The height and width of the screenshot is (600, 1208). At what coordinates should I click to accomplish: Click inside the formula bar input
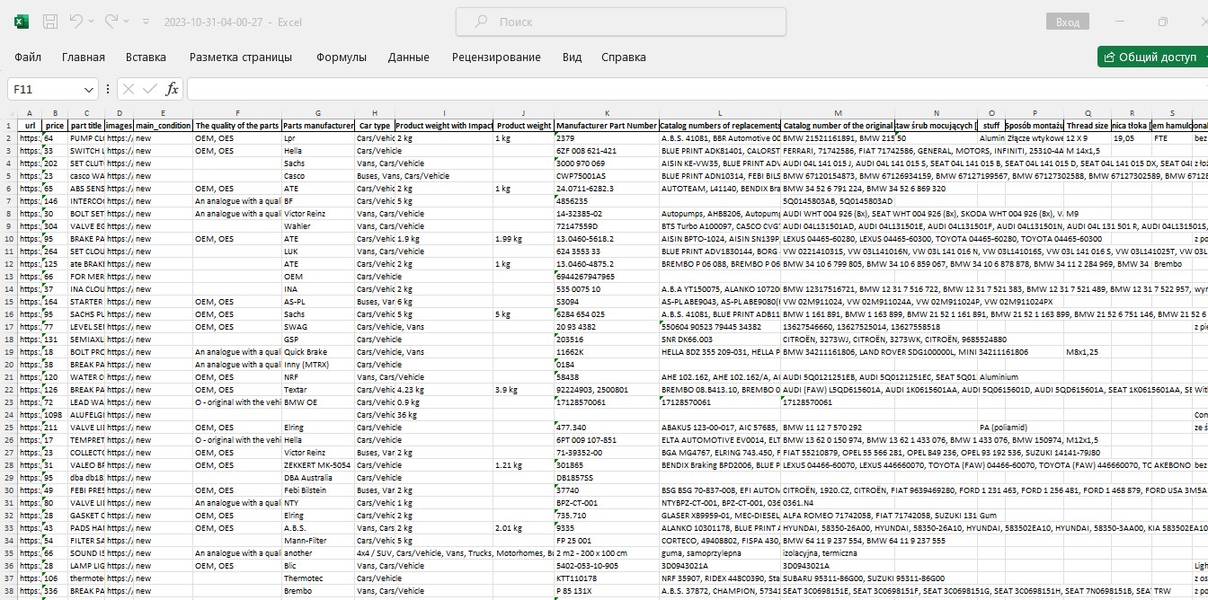697,90
